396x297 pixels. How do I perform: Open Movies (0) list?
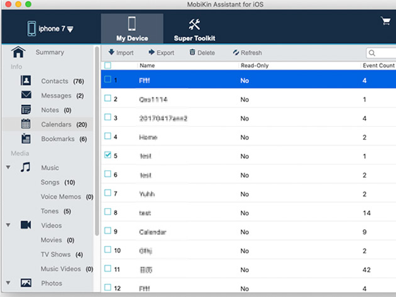pyautogui.click(x=57, y=240)
